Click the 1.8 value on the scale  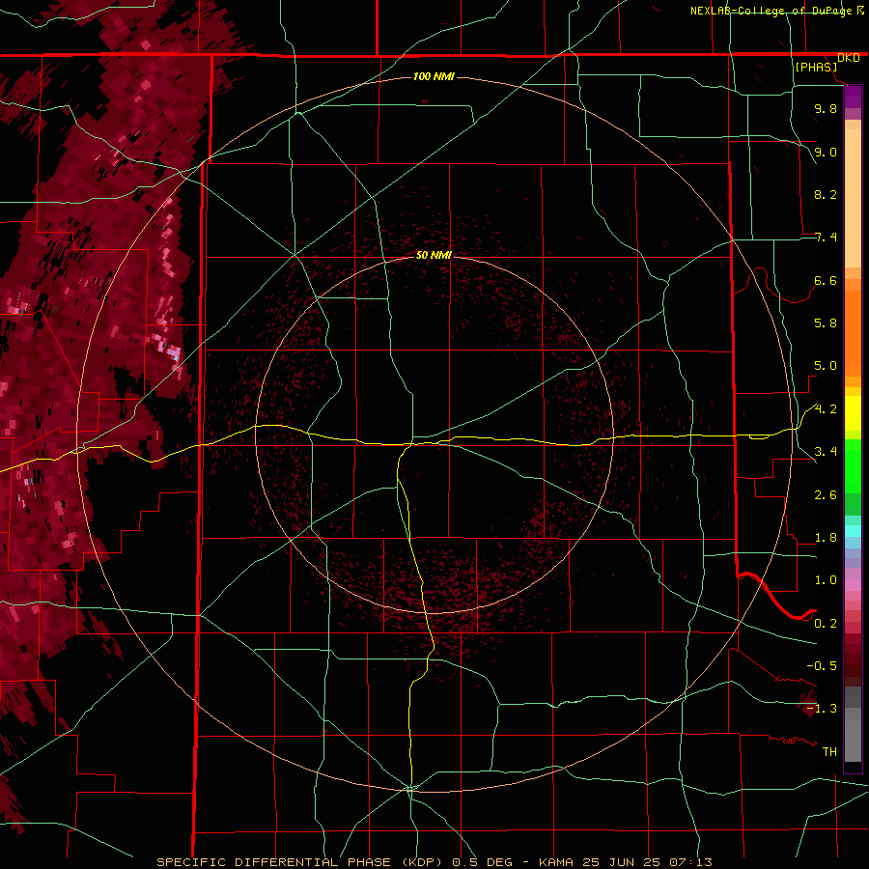tap(826, 538)
